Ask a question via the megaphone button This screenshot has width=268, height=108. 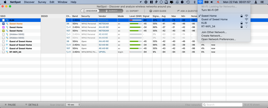187,11
